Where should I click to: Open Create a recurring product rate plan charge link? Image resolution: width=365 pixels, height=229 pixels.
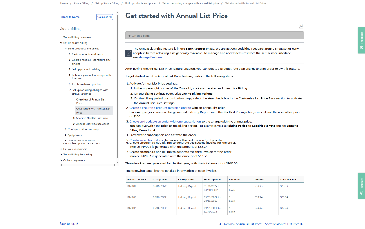point(160,108)
